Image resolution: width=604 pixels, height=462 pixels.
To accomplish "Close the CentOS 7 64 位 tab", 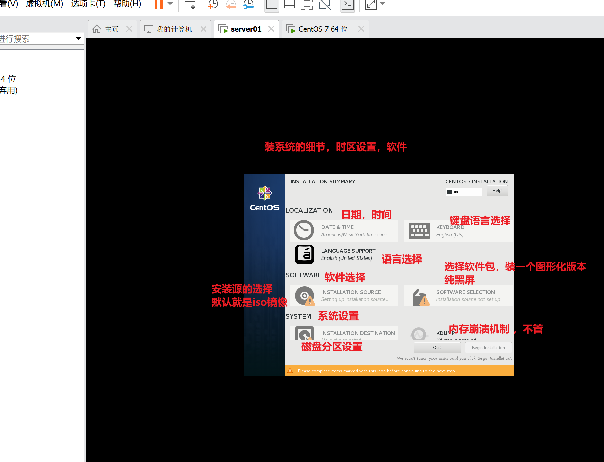I will (361, 29).
